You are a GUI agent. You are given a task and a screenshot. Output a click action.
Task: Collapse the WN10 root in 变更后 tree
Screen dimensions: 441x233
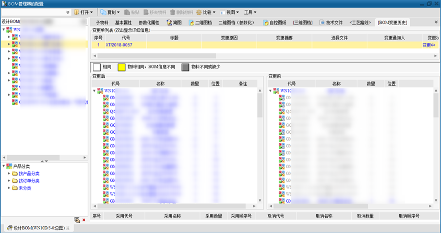94,90
